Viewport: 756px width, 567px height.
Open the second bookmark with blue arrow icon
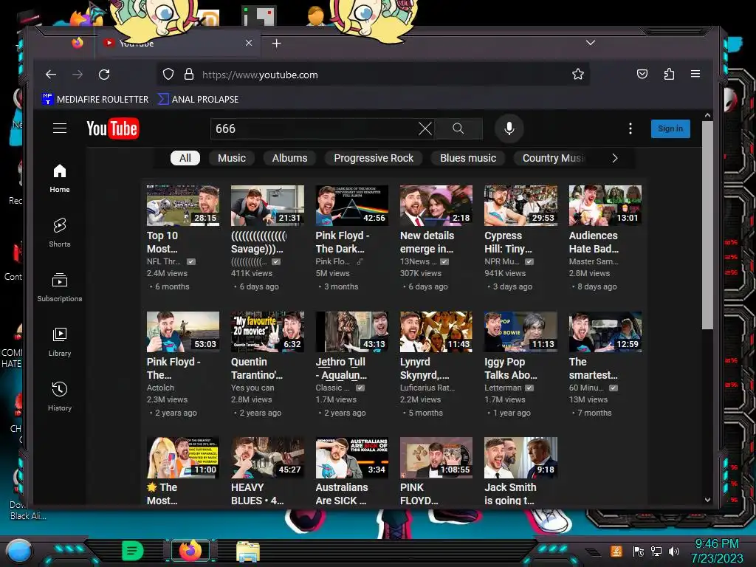tap(198, 100)
